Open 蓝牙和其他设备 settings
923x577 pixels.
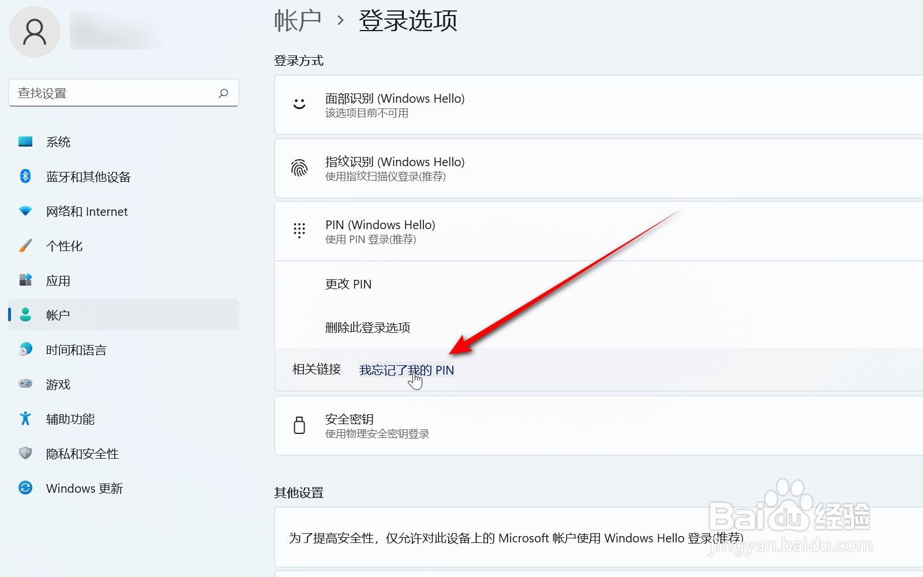pos(123,177)
